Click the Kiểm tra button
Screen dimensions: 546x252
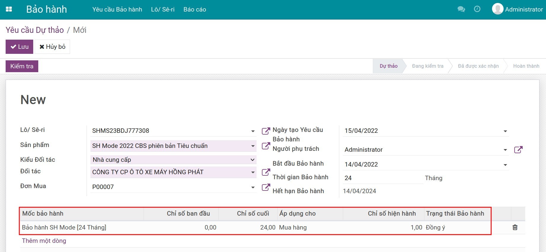(22, 66)
